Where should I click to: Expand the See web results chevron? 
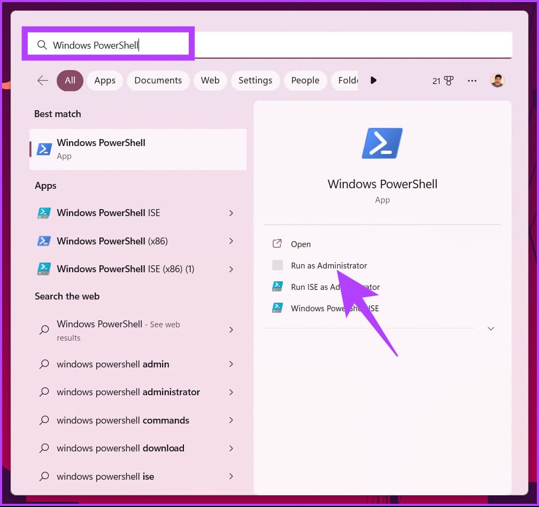click(231, 330)
